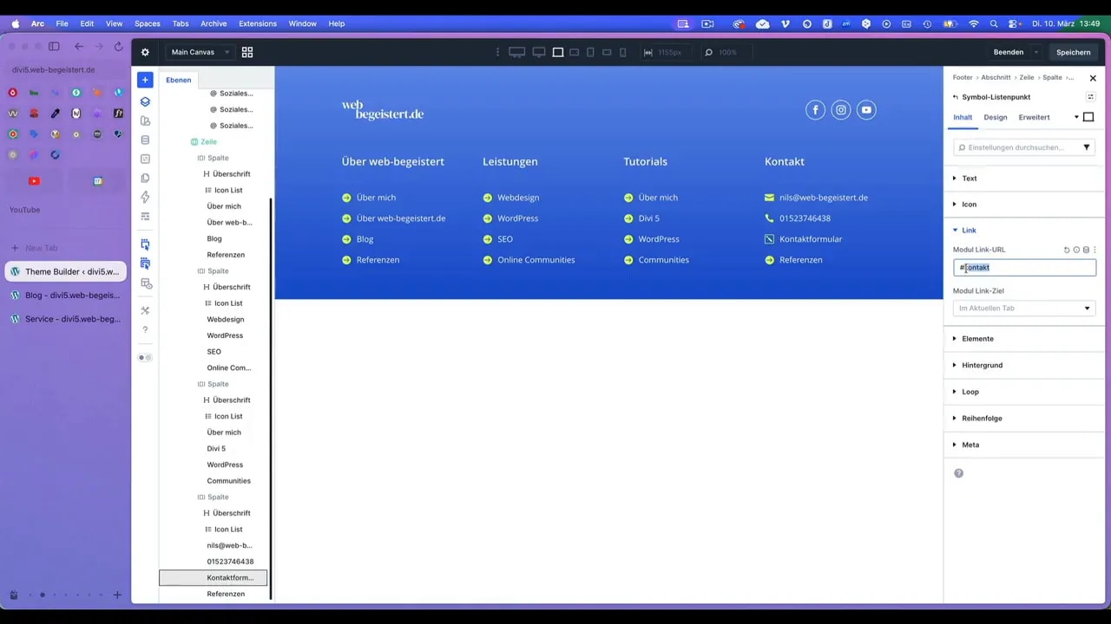Select the wide desktop view icon
The width and height of the screenshot is (1111, 624).
point(516,52)
